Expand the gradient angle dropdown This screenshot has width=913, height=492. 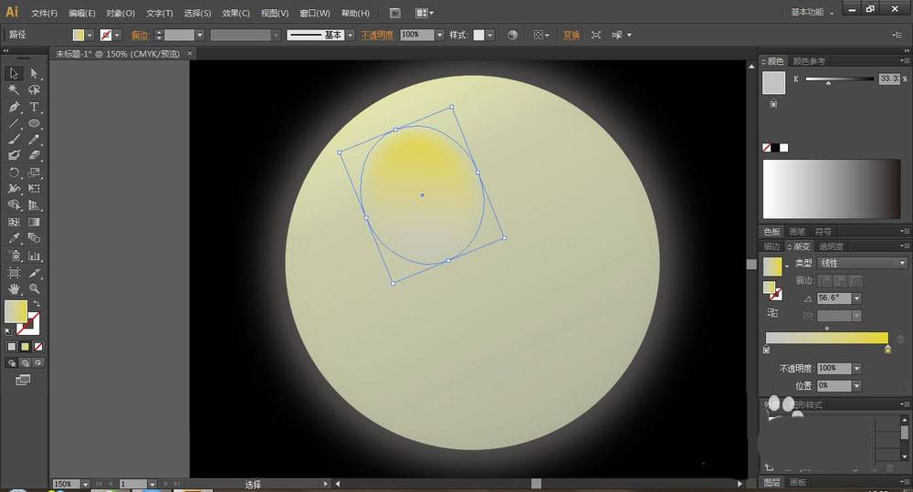click(856, 298)
